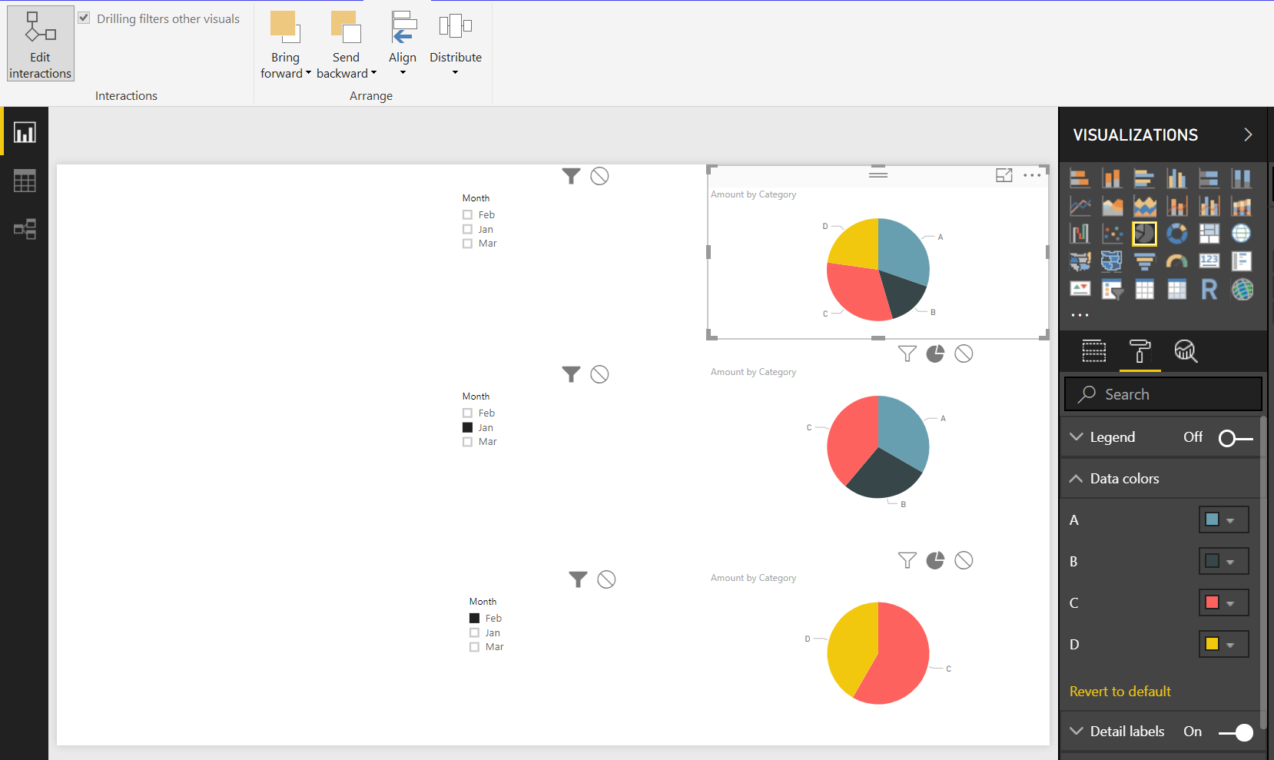Click the Edit interactions button
Image resolution: width=1274 pixels, height=760 pixels.
[x=40, y=44]
